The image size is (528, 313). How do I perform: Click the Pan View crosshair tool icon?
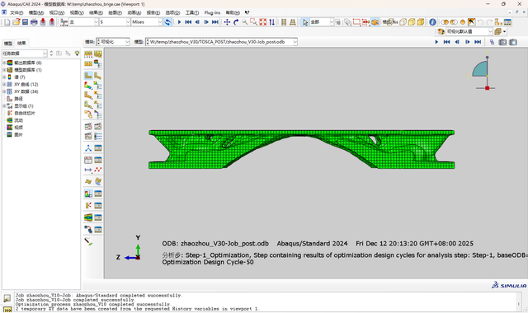click(227, 22)
